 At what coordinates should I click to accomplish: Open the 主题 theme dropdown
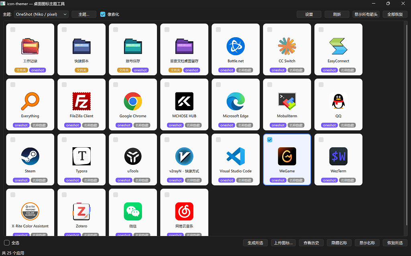pos(41,14)
